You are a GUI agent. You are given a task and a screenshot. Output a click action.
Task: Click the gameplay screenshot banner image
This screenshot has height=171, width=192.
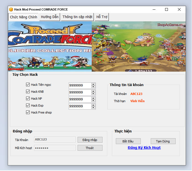click(x=139, y=46)
